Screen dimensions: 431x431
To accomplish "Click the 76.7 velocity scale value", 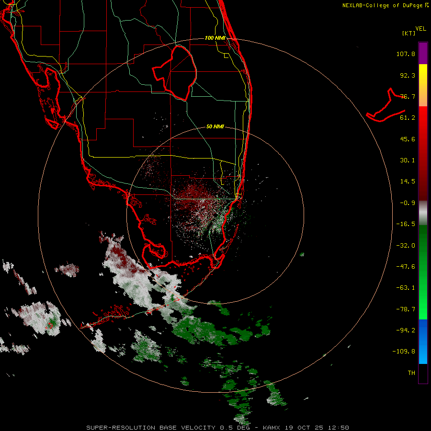I will pos(408,96).
